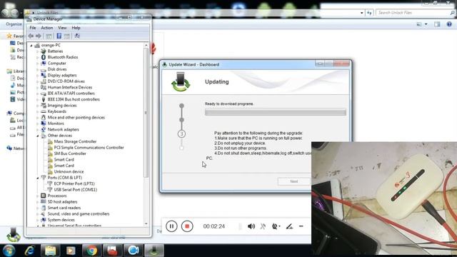Image resolution: width=457 pixels, height=257 pixels.
Task: Select System devices entry
Action: (61, 220)
